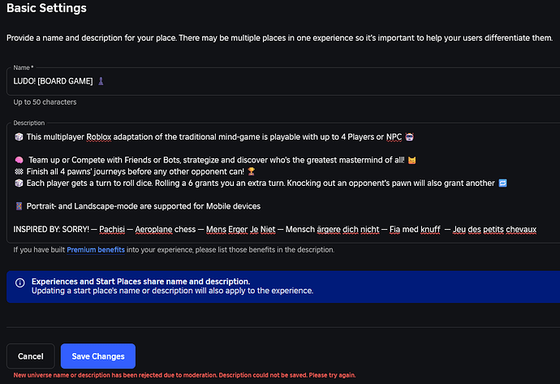Click the misspelled word 'Pachisi' in description
This screenshot has width=560, height=384.
[x=112, y=229]
